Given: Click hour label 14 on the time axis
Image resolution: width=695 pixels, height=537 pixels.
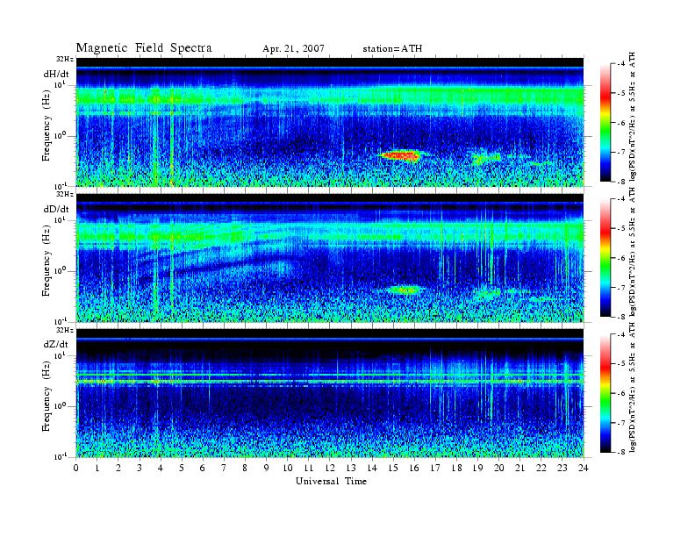Looking at the screenshot, I should (x=372, y=468).
